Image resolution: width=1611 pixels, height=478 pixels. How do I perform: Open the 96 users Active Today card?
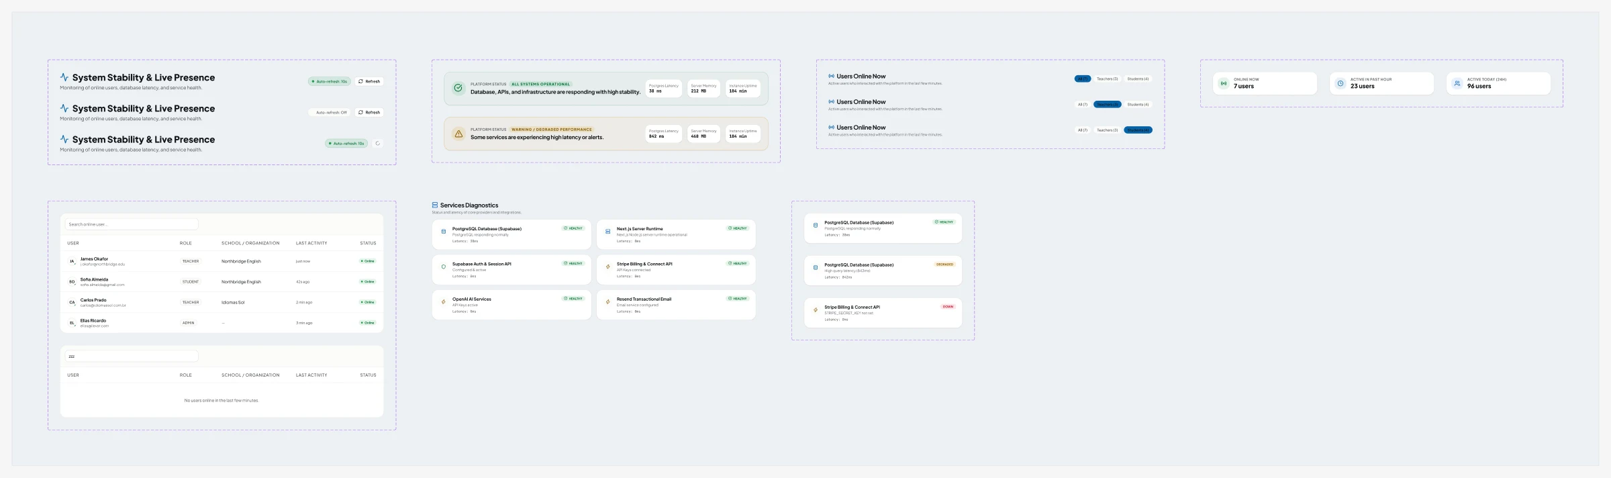point(1498,83)
